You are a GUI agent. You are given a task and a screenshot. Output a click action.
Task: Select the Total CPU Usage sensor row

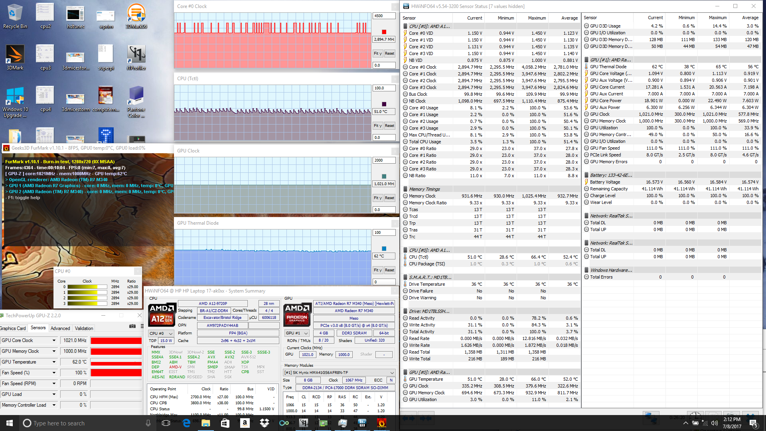pos(490,142)
